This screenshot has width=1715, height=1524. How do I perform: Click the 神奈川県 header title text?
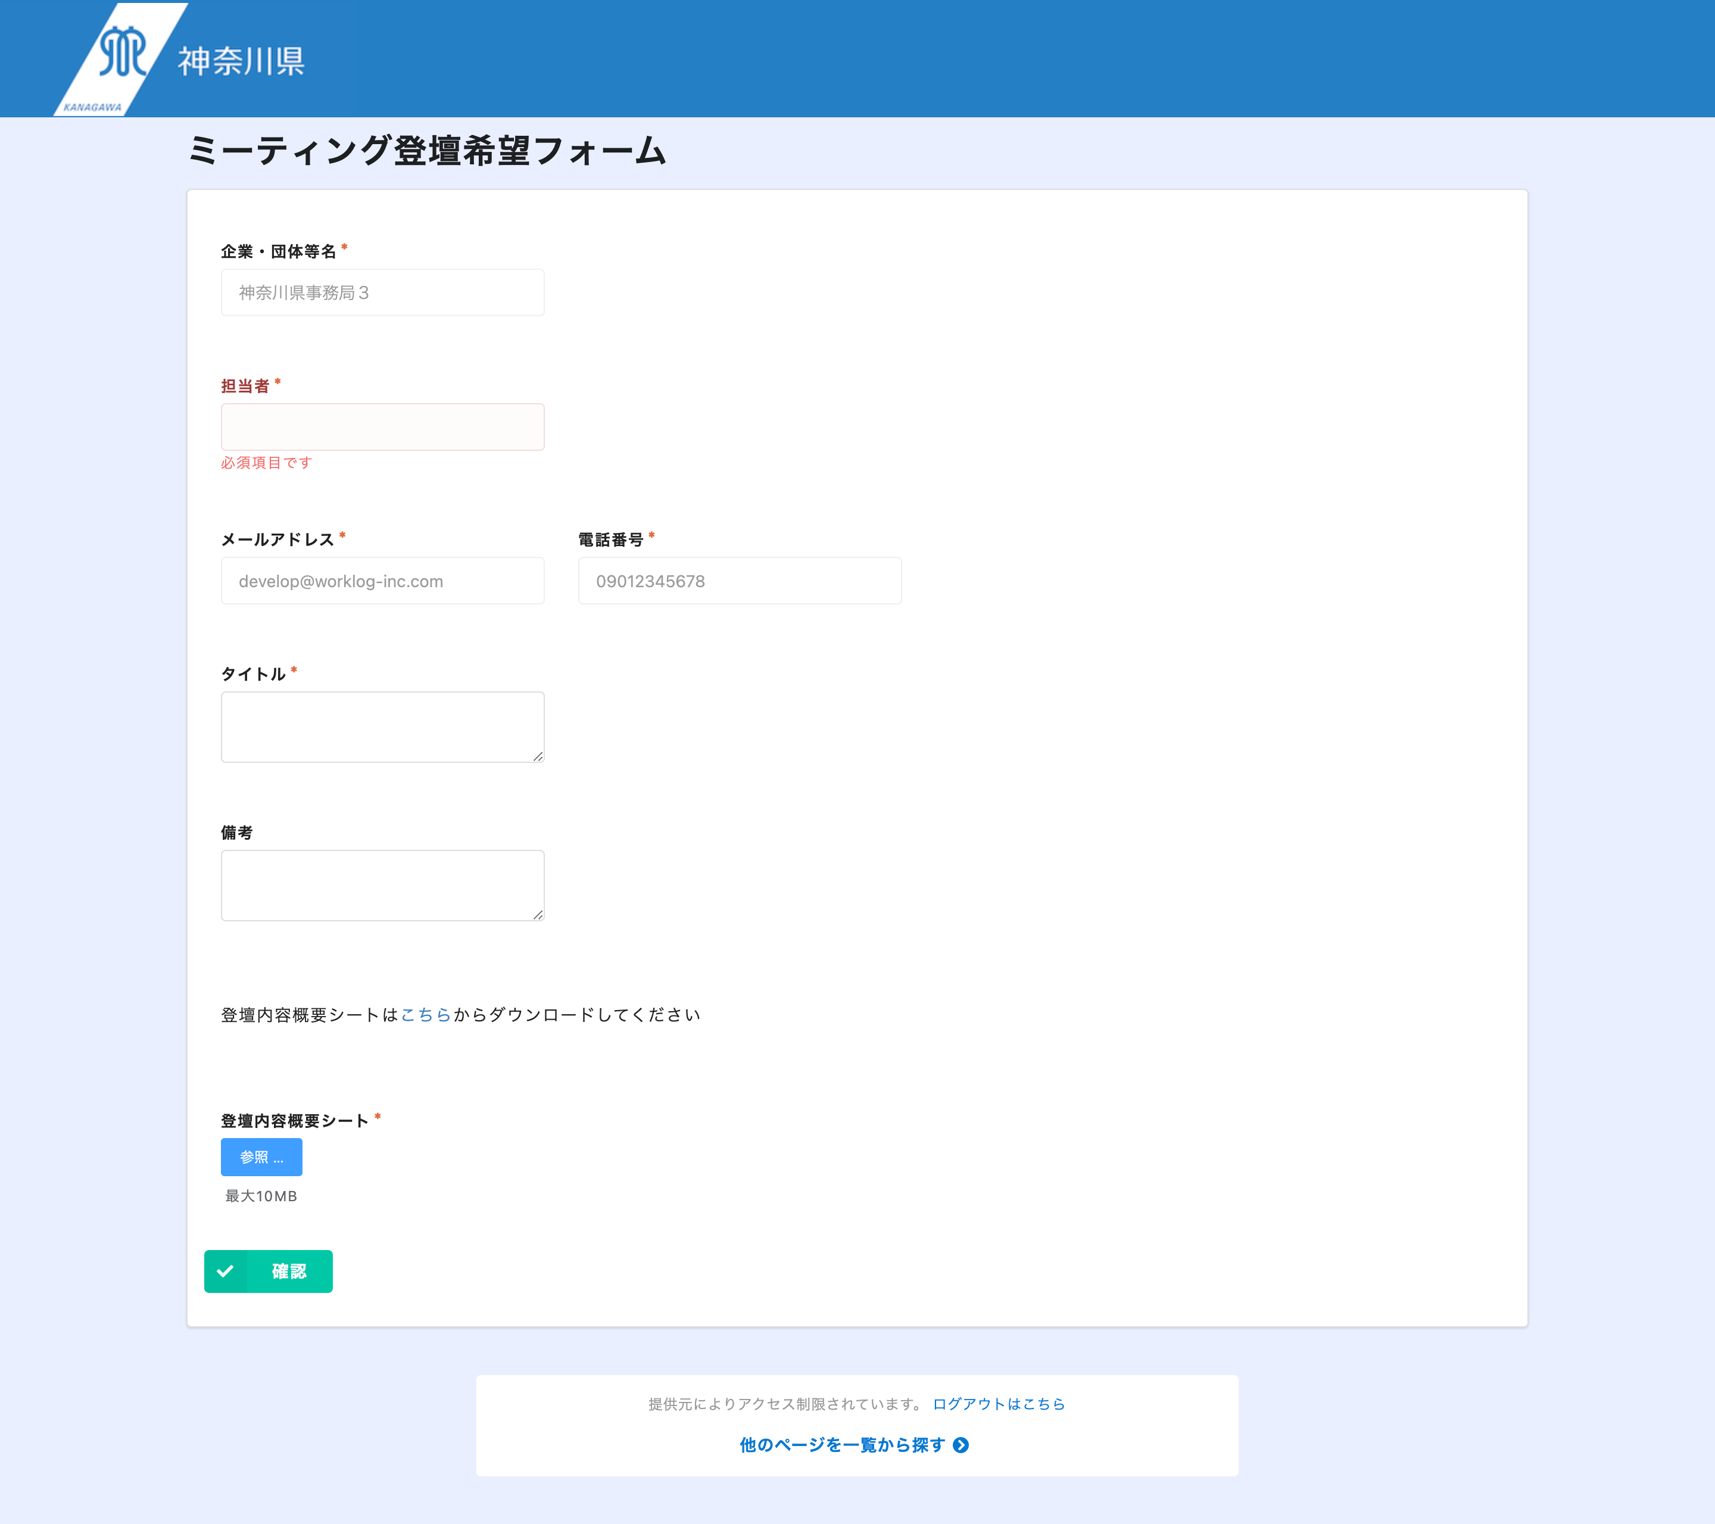click(x=241, y=61)
